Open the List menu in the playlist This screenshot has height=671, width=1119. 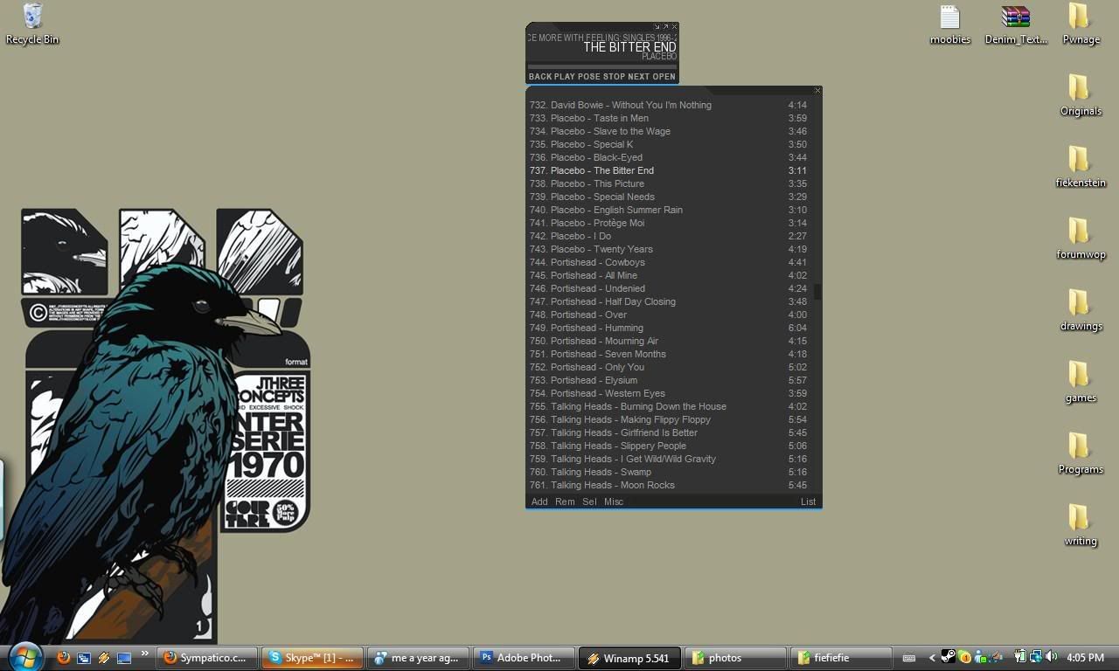[808, 502]
